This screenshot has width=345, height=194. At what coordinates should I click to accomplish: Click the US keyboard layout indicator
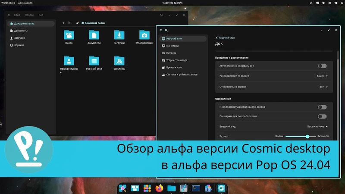[x=311, y=3]
